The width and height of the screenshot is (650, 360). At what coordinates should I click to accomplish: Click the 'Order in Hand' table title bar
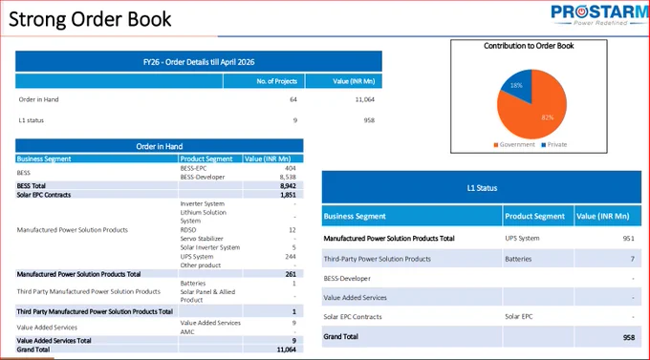coord(160,146)
